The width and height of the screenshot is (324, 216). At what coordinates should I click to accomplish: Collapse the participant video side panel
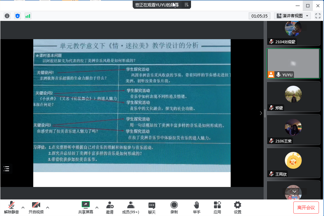(x=261, y=113)
